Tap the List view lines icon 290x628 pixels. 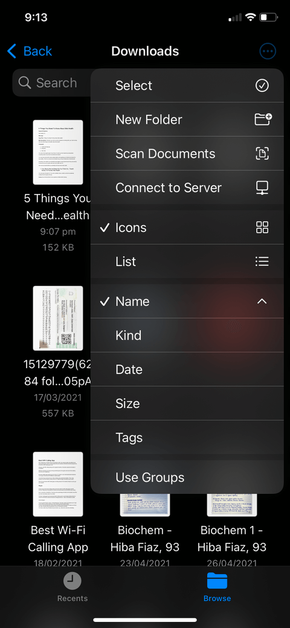pos(262,262)
